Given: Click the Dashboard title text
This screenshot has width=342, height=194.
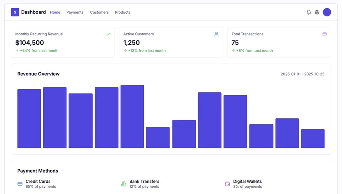Looking at the screenshot, I should [33, 12].
